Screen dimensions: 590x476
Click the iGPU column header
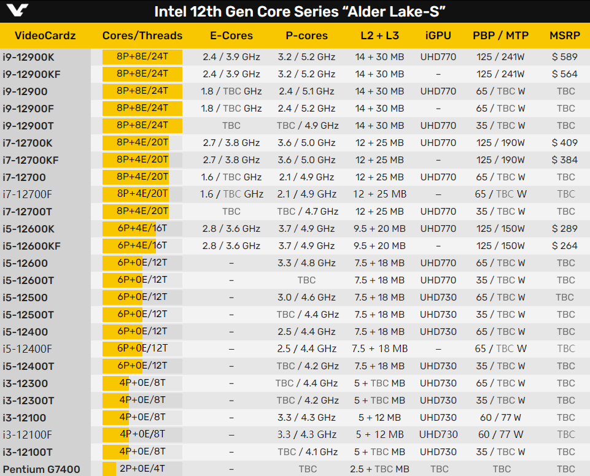(438, 36)
